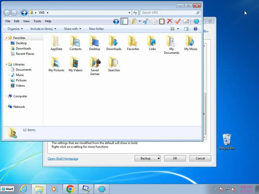259x194 pixels.
Task: Select the AppData folder
Action: pos(56,43)
